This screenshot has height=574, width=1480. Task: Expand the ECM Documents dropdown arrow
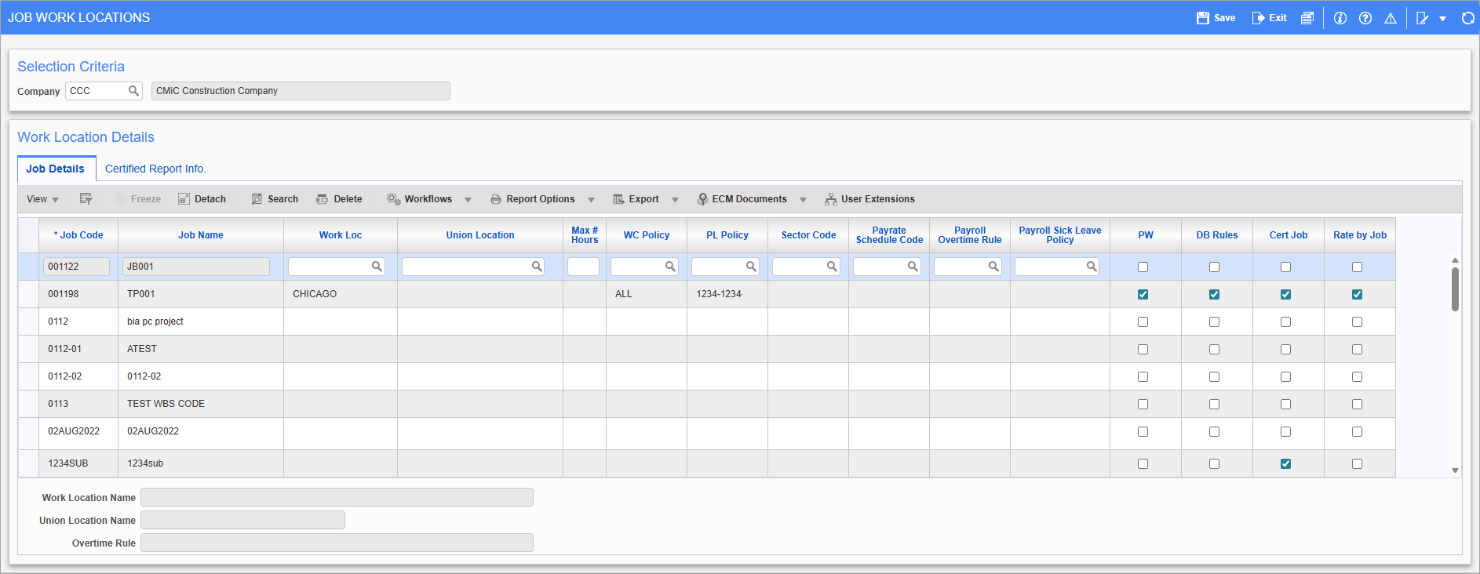coord(803,200)
